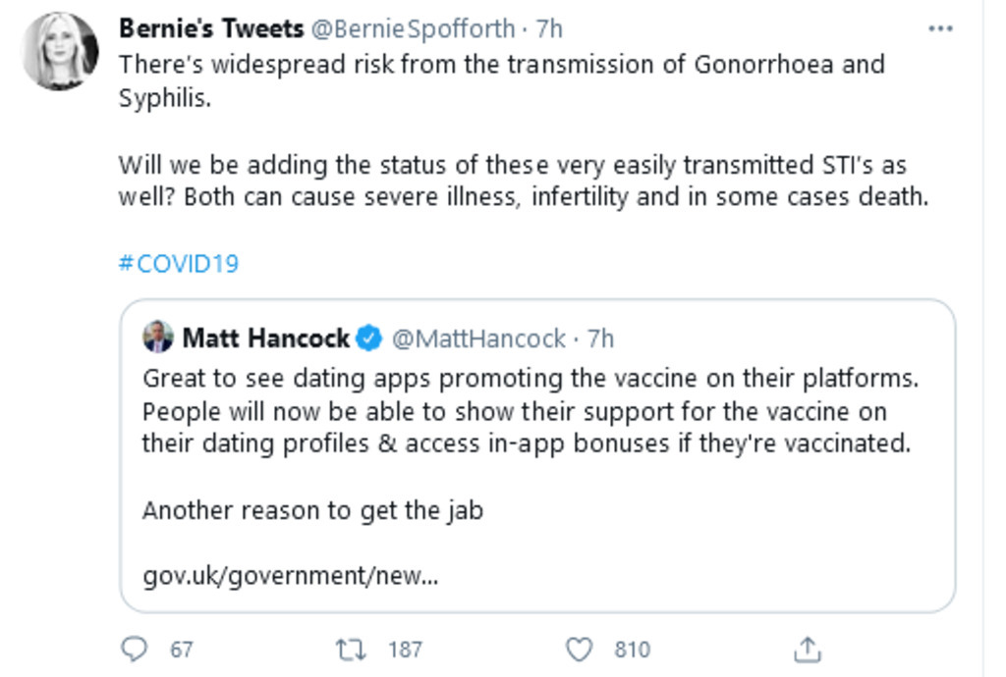The height and width of the screenshot is (677, 1006).
Task: Click the 187 retweets count
Action: point(405,650)
